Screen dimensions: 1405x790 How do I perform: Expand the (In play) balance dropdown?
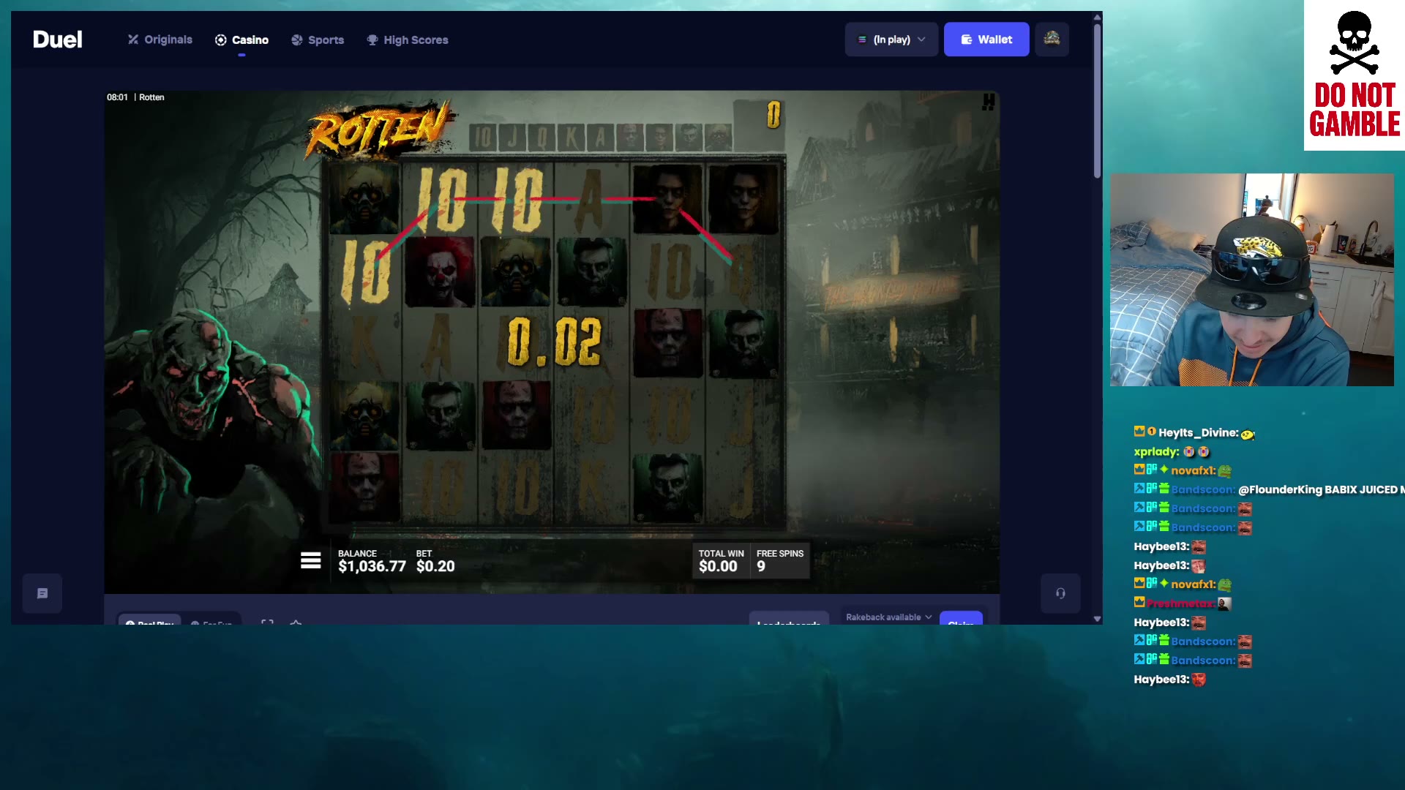pos(891,39)
